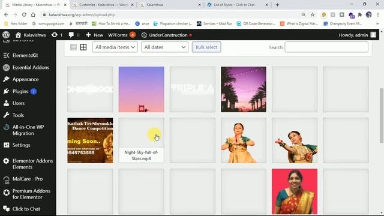Open the ElementsKit sidebar icon

[7, 55]
